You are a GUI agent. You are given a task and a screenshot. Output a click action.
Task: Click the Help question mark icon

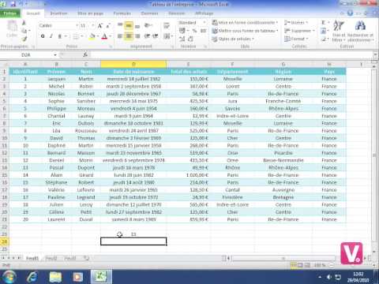[x=350, y=13]
